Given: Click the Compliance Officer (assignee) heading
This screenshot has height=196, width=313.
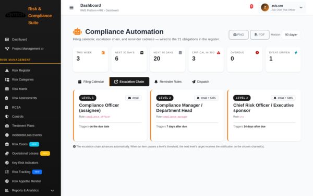Looking at the screenshot, I should [99, 108].
